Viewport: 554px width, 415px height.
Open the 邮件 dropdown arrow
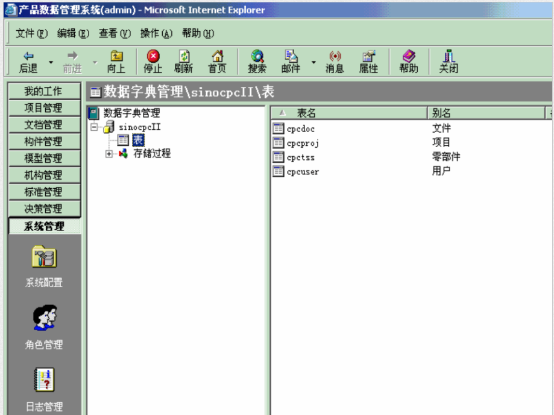[313, 62]
